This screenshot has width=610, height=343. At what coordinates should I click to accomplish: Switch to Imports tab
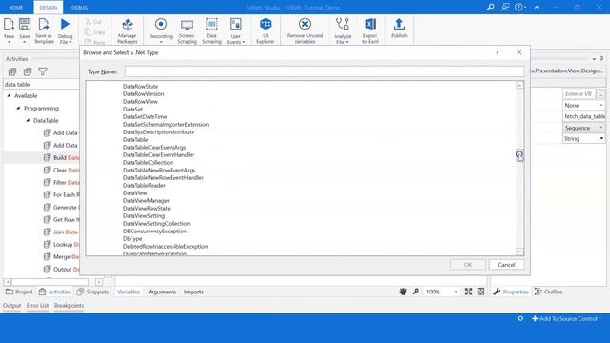point(193,292)
